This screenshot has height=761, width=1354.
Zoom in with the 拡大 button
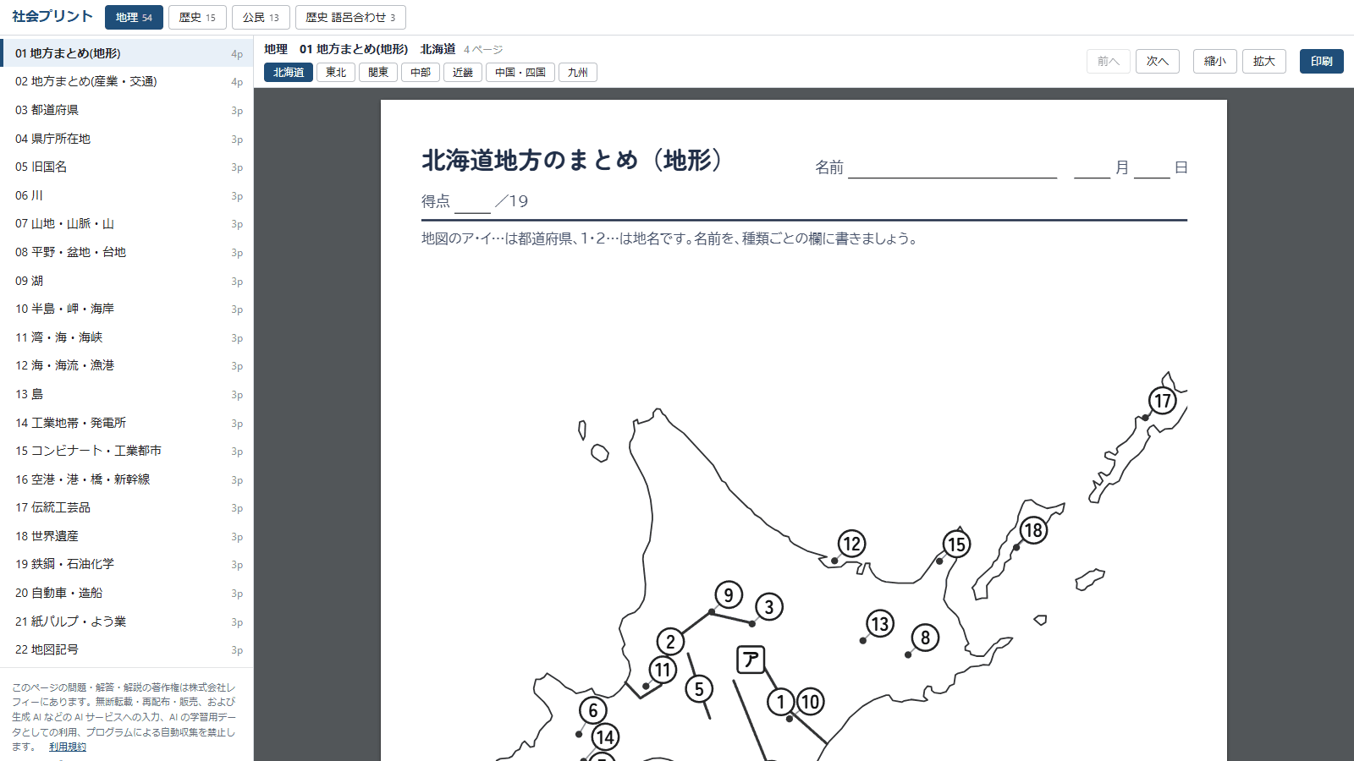[1264, 61]
